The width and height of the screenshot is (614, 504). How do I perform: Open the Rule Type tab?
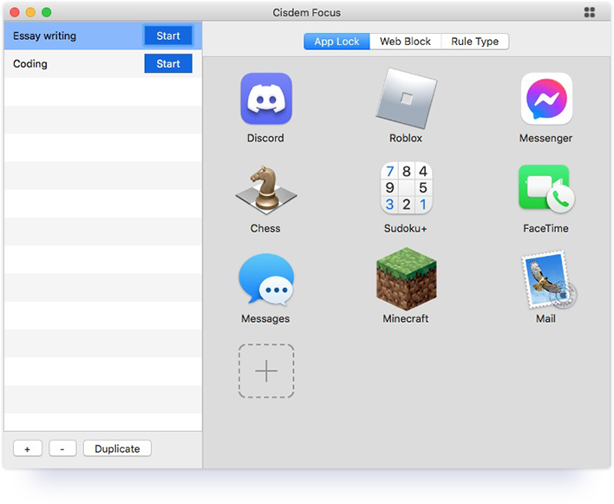475,42
